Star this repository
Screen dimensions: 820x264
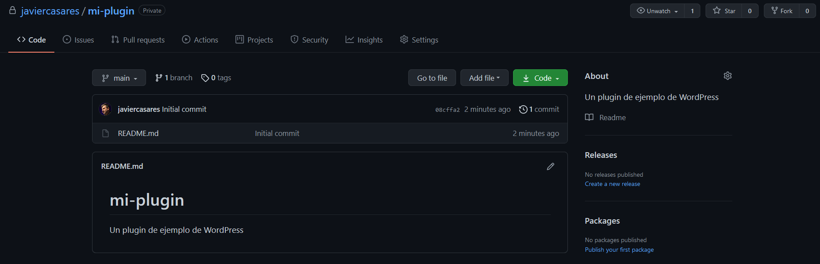point(724,11)
